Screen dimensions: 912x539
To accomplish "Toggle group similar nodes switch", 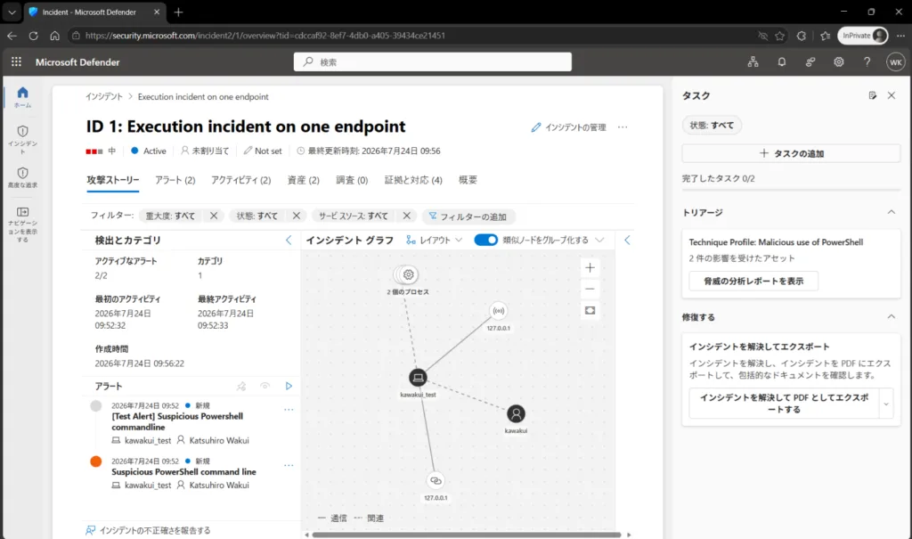I will 485,240.
